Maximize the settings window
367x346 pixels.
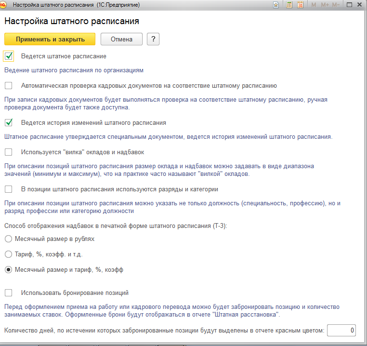coord(349,5)
